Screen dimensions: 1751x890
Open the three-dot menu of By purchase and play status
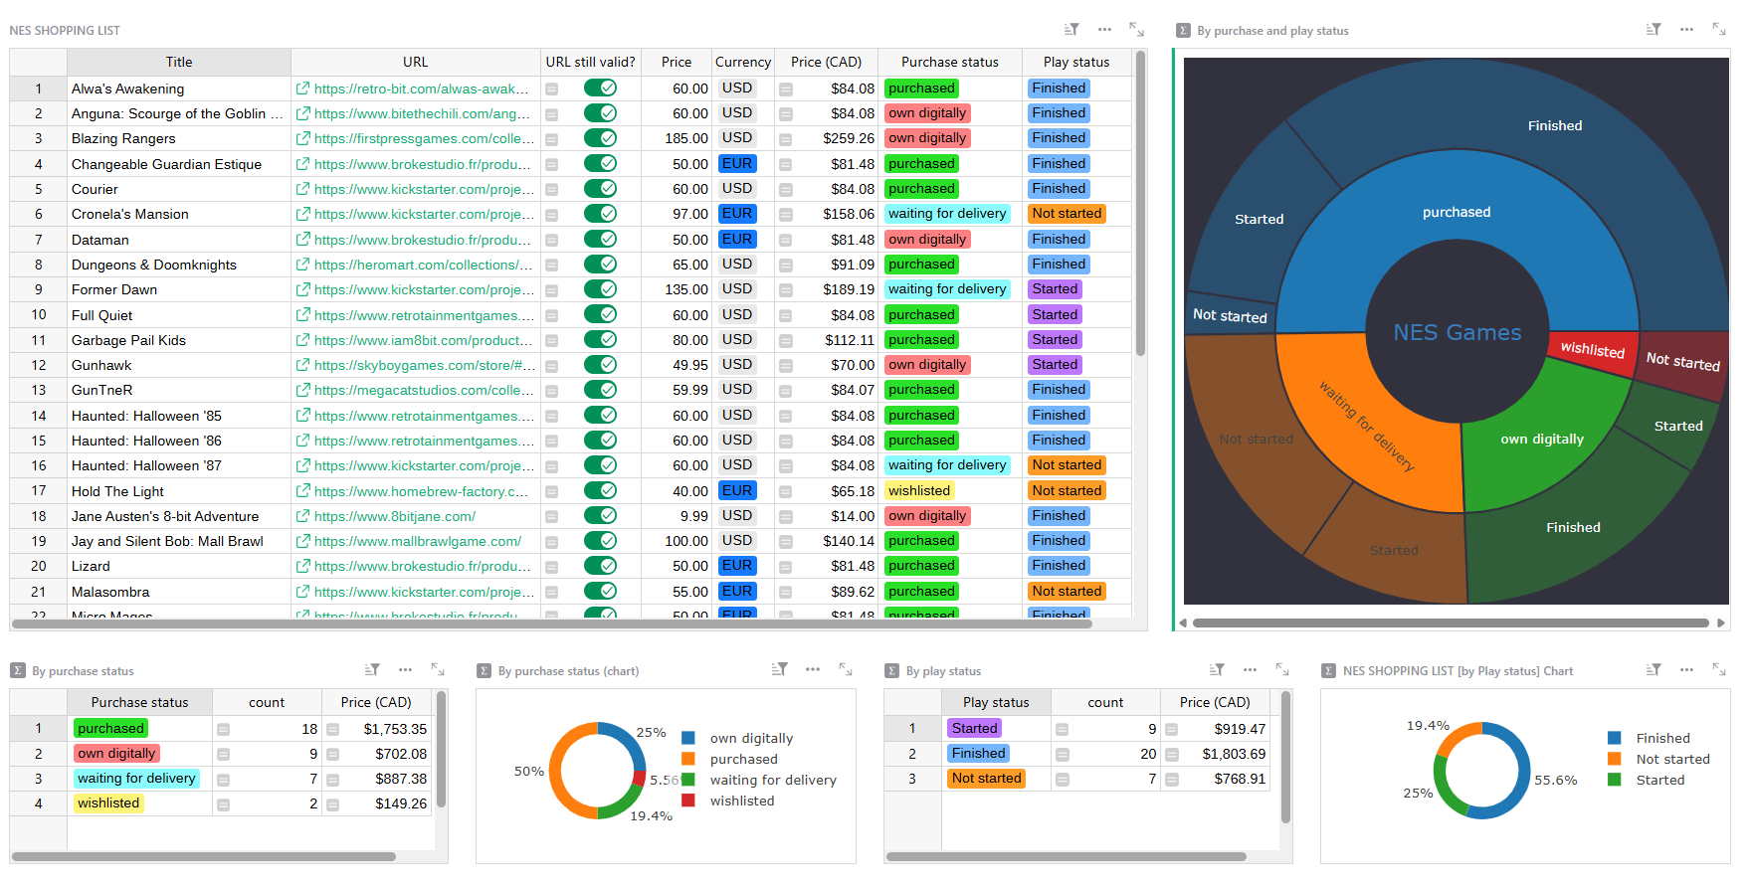(x=1686, y=30)
